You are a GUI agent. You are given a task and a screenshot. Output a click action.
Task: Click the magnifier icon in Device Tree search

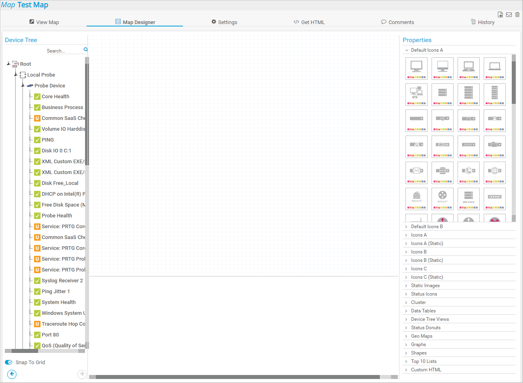pos(85,50)
